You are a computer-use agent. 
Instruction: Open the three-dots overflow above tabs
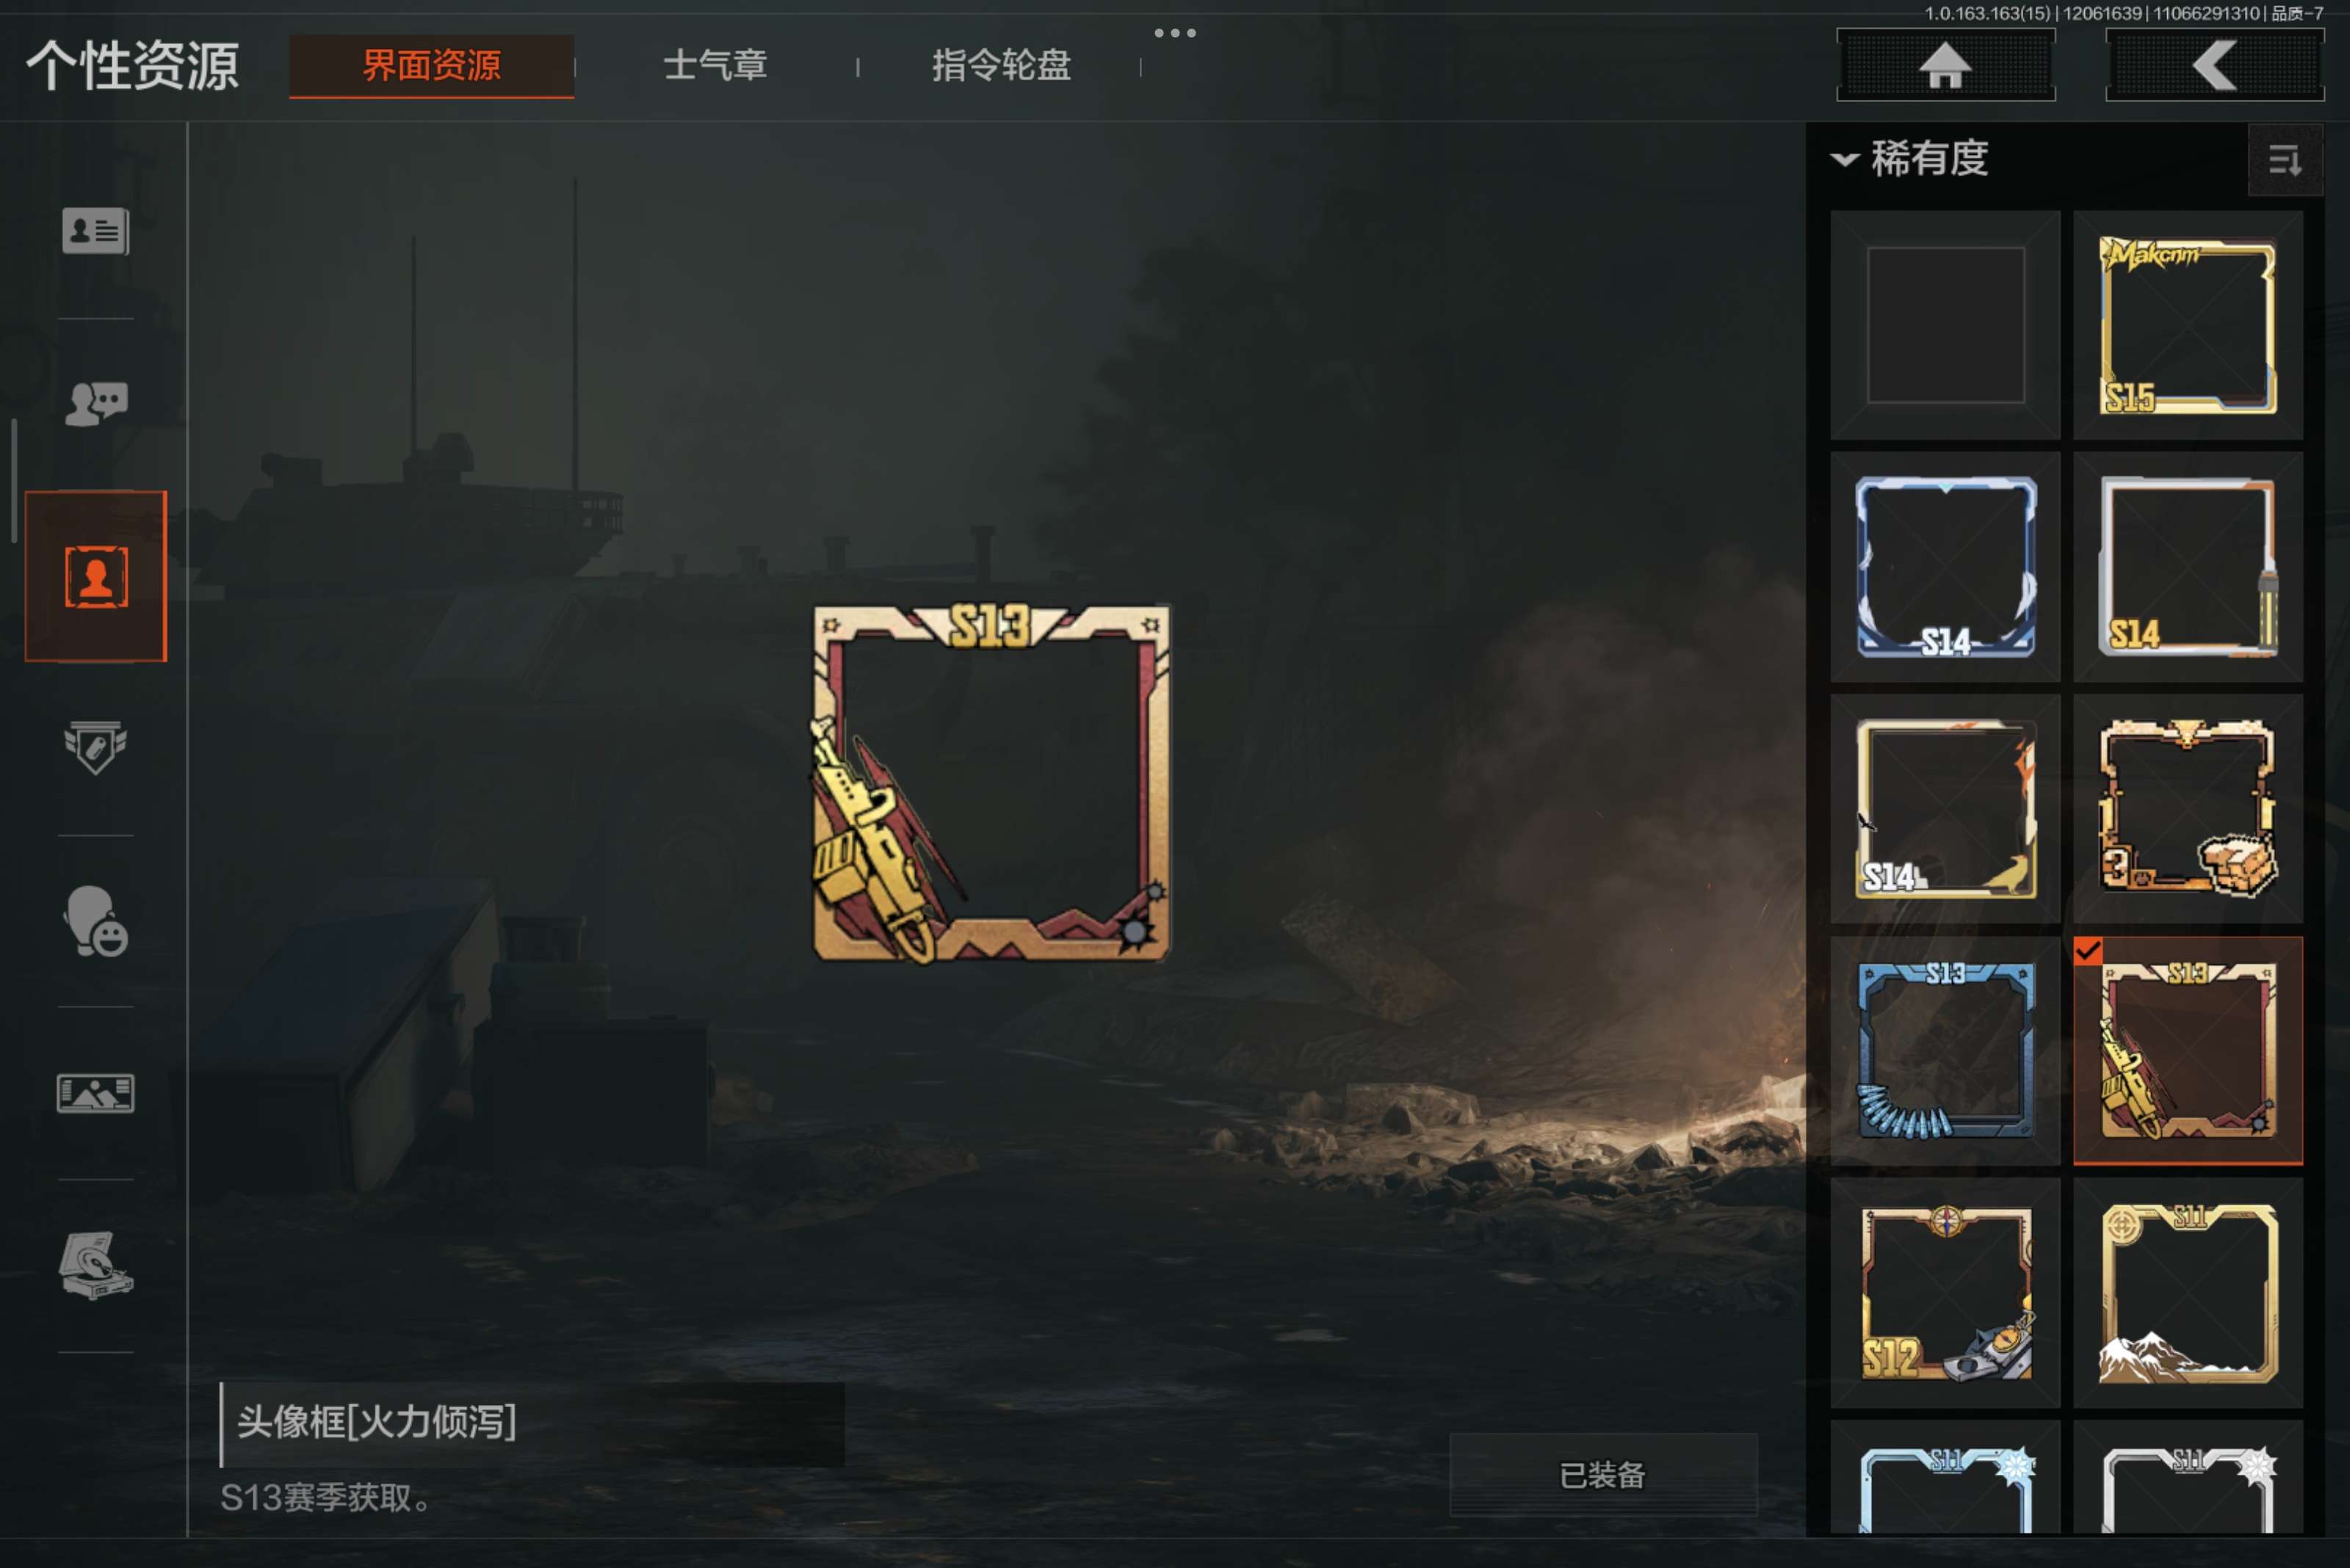pyautogui.click(x=1174, y=33)
